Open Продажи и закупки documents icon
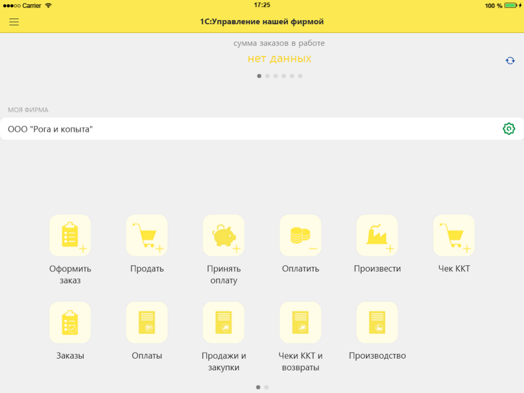 click(x=224, y=322)
